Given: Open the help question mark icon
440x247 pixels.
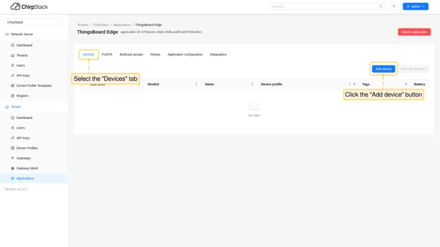Looking at the screenshot, I should point(393,7).
